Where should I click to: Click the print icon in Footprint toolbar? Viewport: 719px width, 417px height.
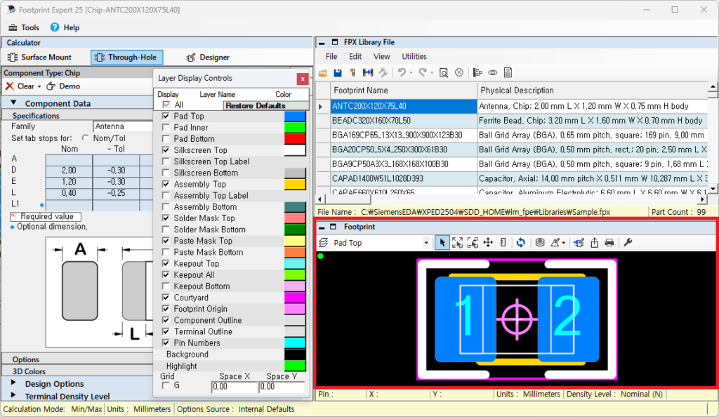[x=609, y=242]
